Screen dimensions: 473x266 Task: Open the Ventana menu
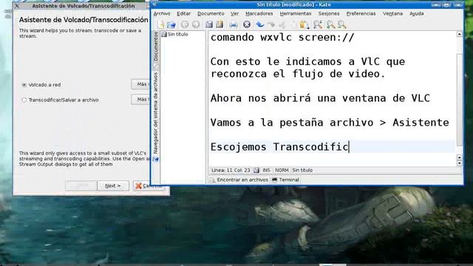392,13
